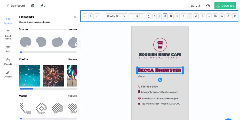This screenshot has height=120, width=240.
Task: Click the plus toolbar icon
Action: pyautogui.click(x=190, y=16)
